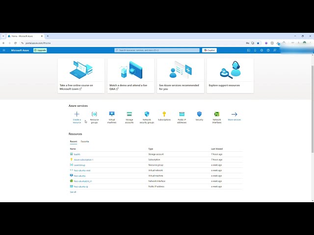The width and height of the screenshot is (314, 235).
Task: Open the Resource groups service icon
Action: (94, 114)
